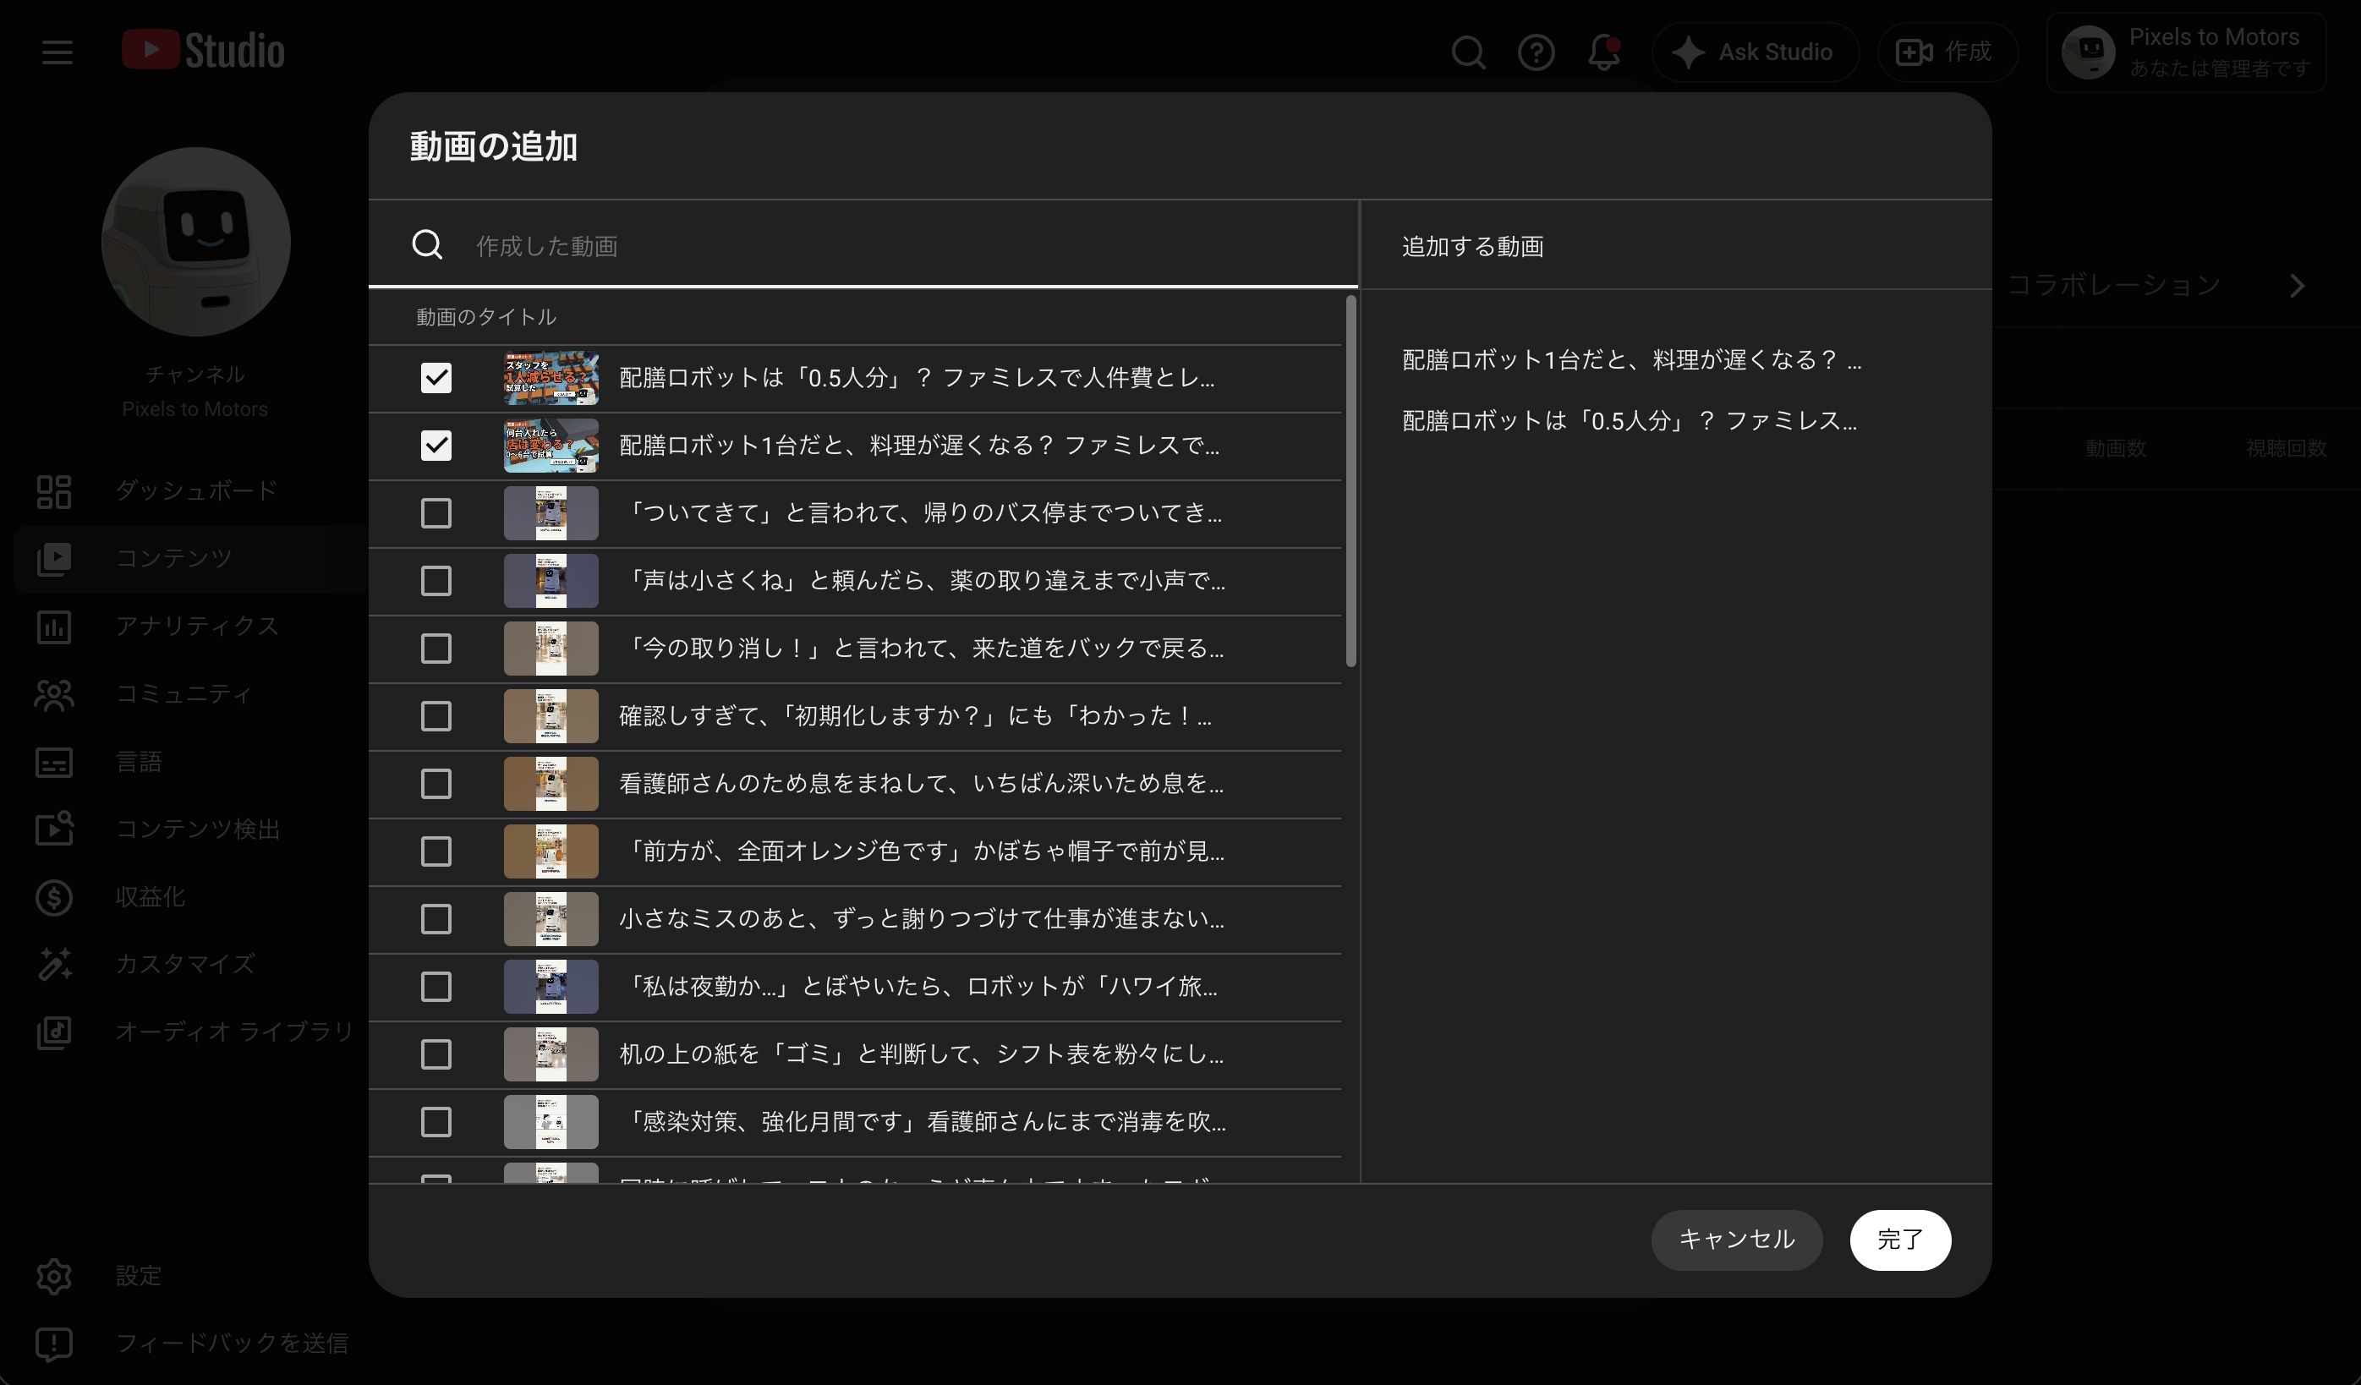This screenshot has height=1385, width=2361.
Task: Uncheck the 配膳ロボットは「0.5人分」 video checkbox
Action: pyautogui.click(x=435, y=378)
